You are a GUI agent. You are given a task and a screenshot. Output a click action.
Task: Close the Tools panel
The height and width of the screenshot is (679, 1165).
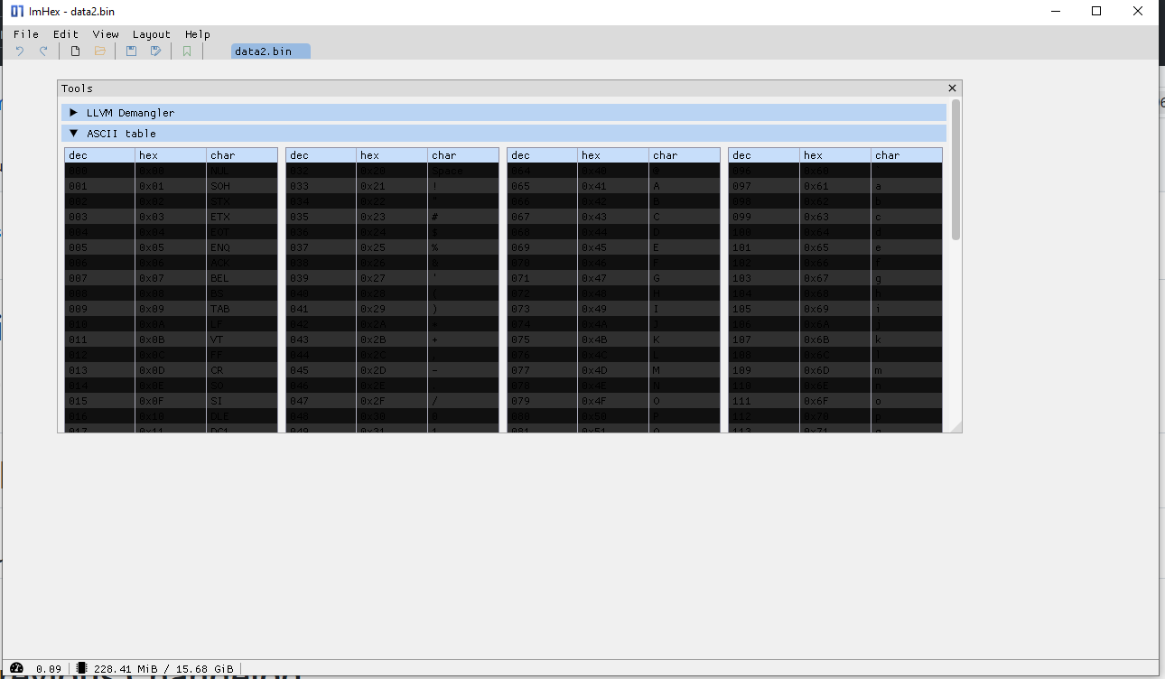pyautogui.click(x=951, y=88)
